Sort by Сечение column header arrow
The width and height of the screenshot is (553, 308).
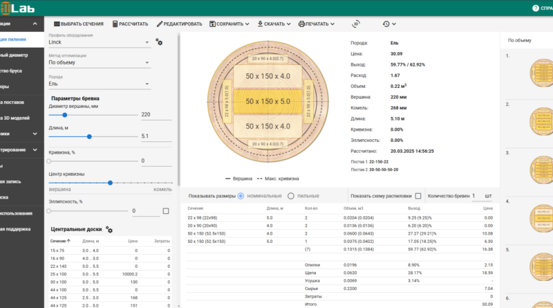point(68,241)
